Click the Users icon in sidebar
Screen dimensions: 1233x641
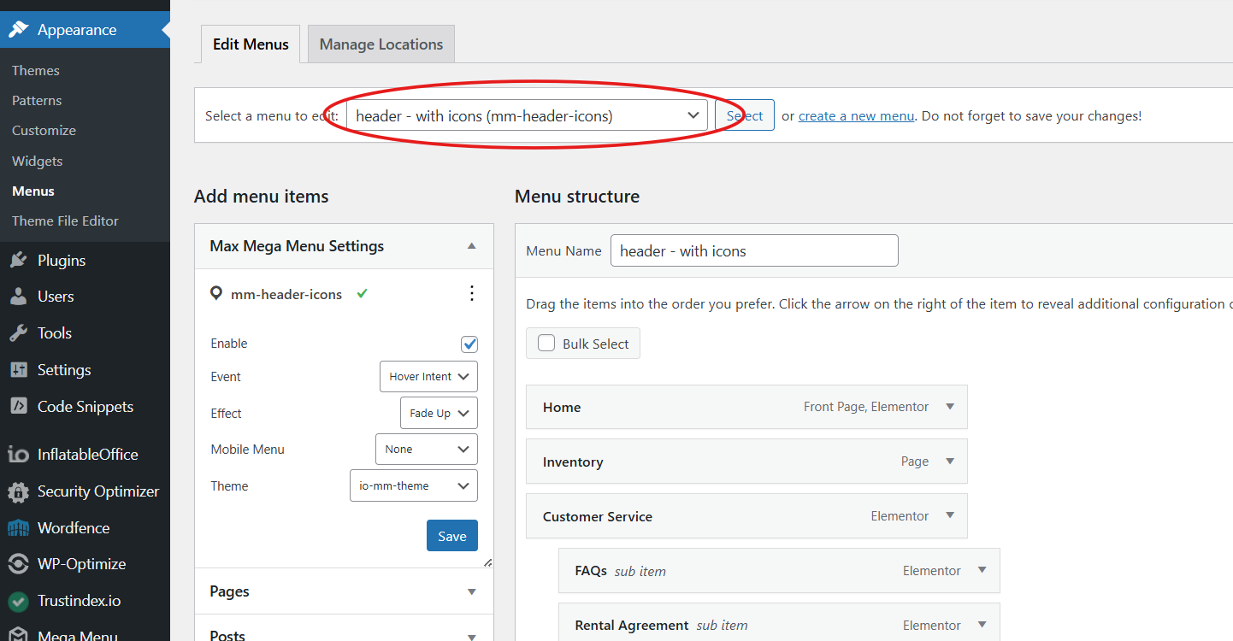point(18,297)
